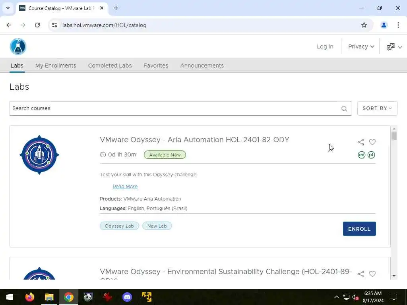Bookmark this page with the star icon

364,25
